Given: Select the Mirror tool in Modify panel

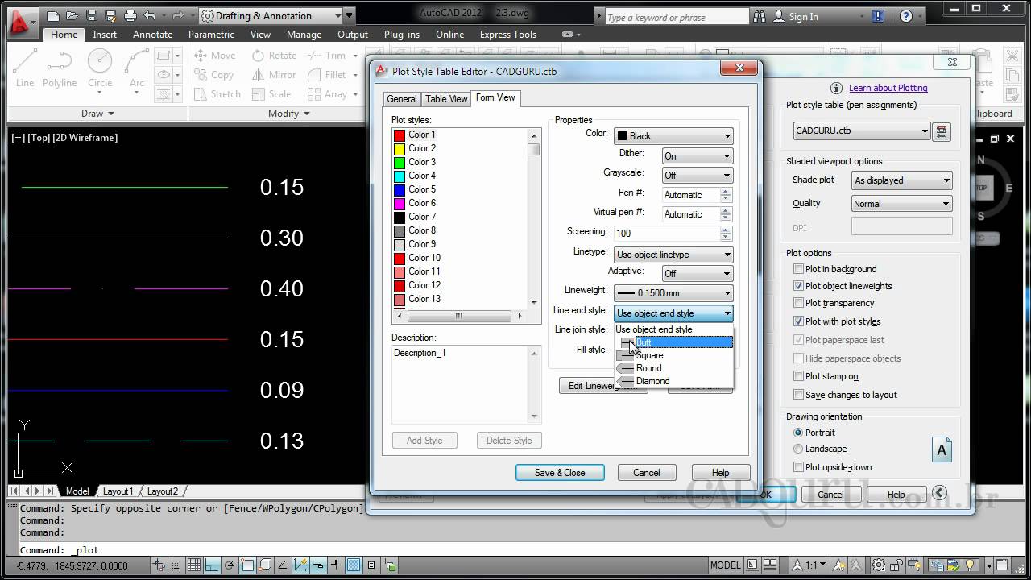Looking at the screenshot, I should [x=274, y=75].
